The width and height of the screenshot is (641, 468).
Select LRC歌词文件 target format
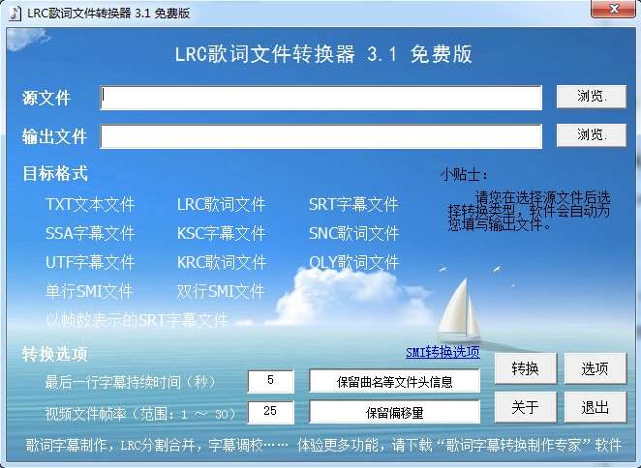[221, 204]
